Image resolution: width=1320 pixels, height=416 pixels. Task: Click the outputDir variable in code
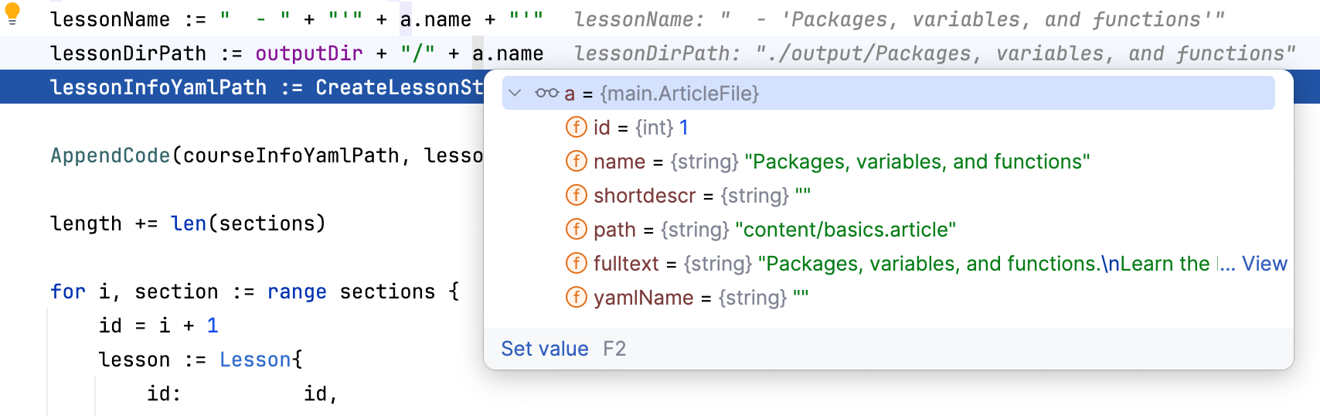click(x=308, y=53)
